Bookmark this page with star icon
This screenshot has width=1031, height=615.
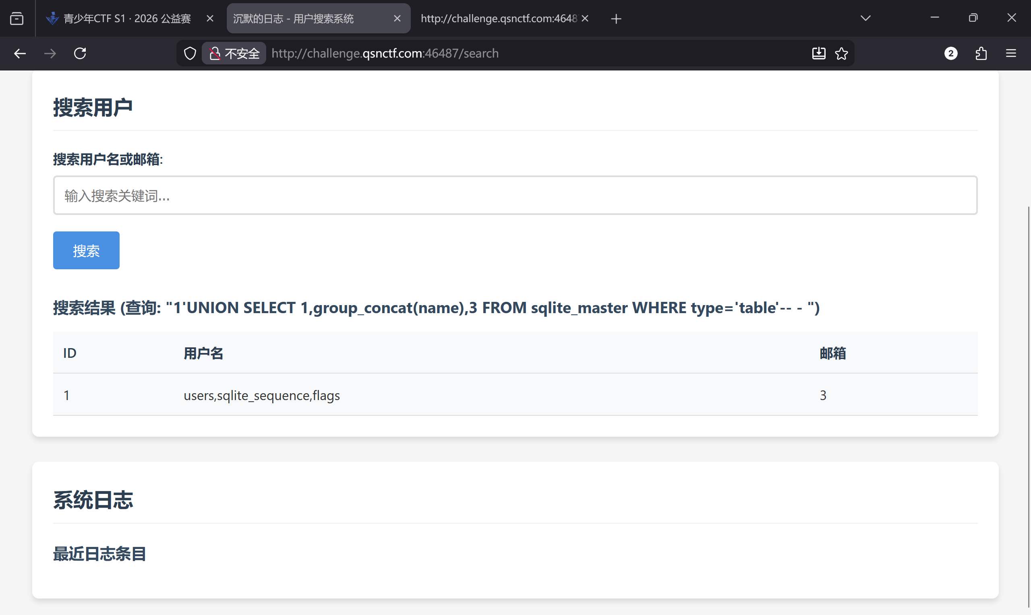(x=841, y=54)
